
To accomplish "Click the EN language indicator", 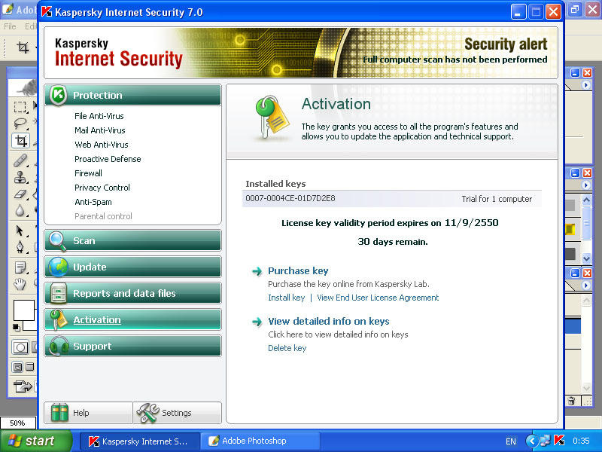I will click(x=511, y=441).
